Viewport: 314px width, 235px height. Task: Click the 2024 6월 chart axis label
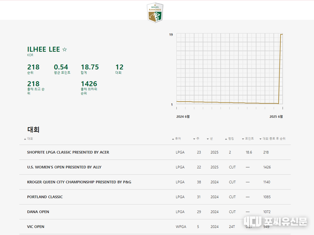click(183, 117)
